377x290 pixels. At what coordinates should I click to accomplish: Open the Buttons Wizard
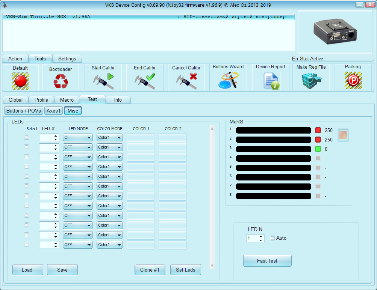coord(228,80)
